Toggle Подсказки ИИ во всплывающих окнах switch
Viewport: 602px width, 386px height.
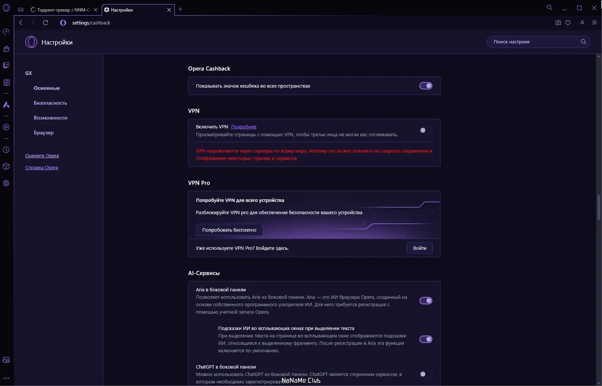[x=426, y=339]
